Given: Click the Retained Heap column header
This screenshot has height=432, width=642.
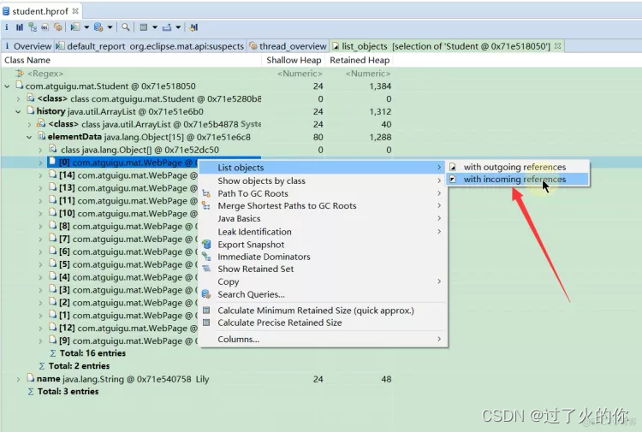Looking at the screenshot, I should click(360, 61).
